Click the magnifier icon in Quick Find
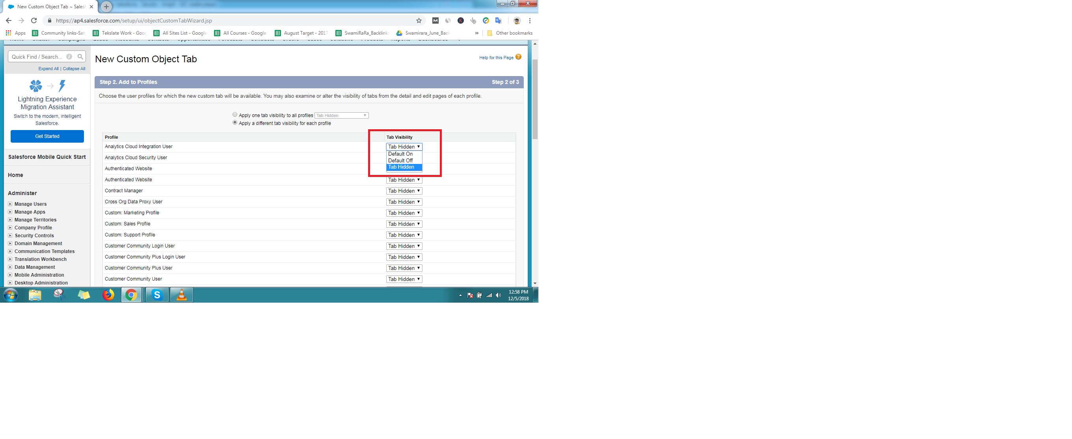Screen dimensions: 1072x439 [80, 57]
